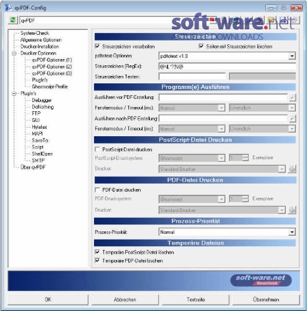Open qvPDF-Optionen (3) page
This screenshot has height=311, width=307.
52,73
